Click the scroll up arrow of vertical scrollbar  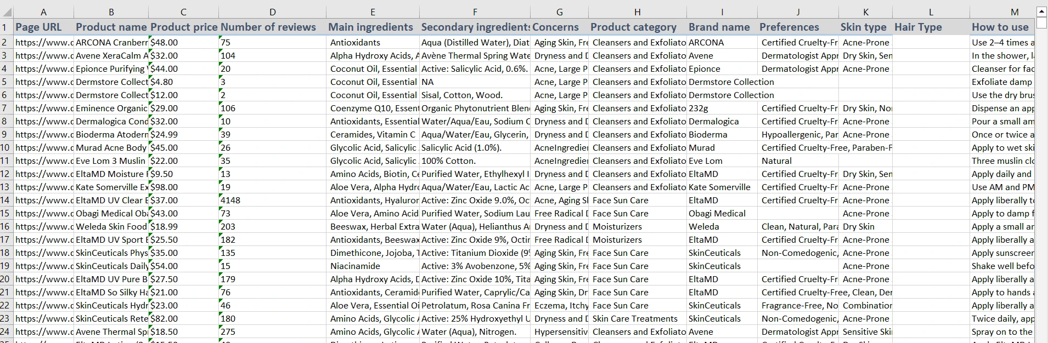tap(1041, 11)
